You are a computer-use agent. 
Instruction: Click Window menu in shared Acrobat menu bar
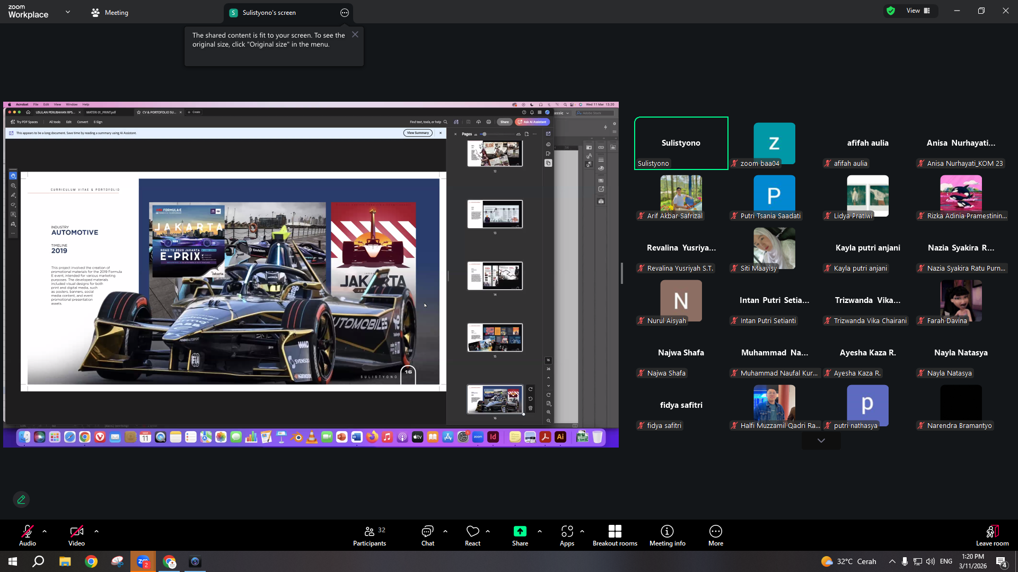(x=72, y=104)
